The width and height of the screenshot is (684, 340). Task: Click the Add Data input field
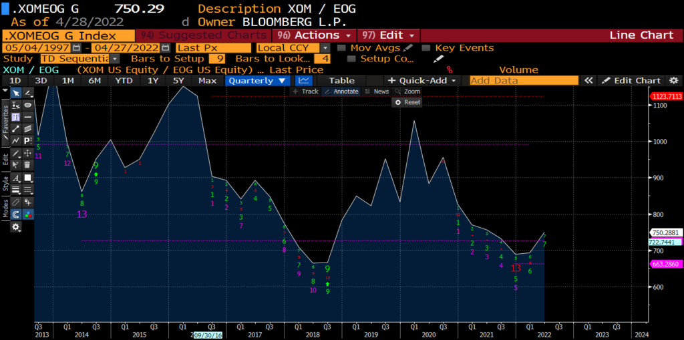tap(524, 81)
